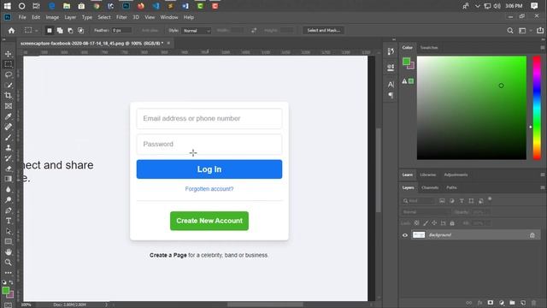The width and height of the screenshot is (547, 308).
Task: Select the Path Selection tool
Action: 9,231
